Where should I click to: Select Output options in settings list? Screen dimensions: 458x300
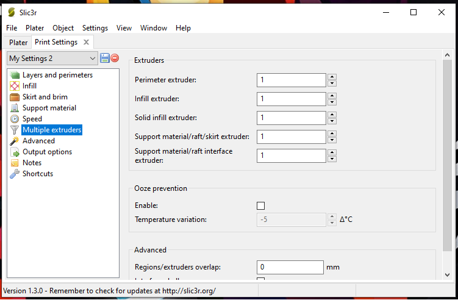click(48, 152)
